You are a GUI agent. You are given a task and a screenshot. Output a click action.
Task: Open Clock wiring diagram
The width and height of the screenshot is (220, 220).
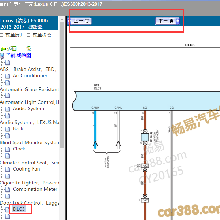19,149
